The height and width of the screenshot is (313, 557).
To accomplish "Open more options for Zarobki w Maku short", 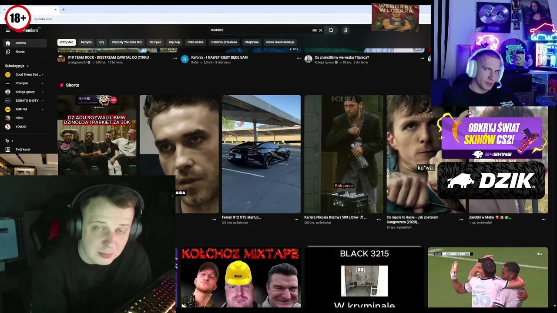I will pyautogui.click(x=544, y=219).
